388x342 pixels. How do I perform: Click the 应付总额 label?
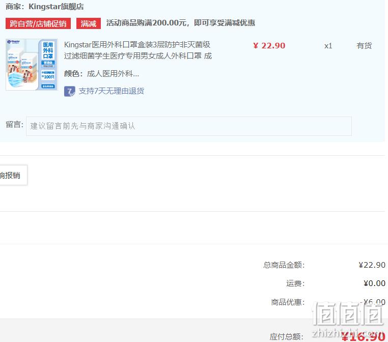point(286,337)
